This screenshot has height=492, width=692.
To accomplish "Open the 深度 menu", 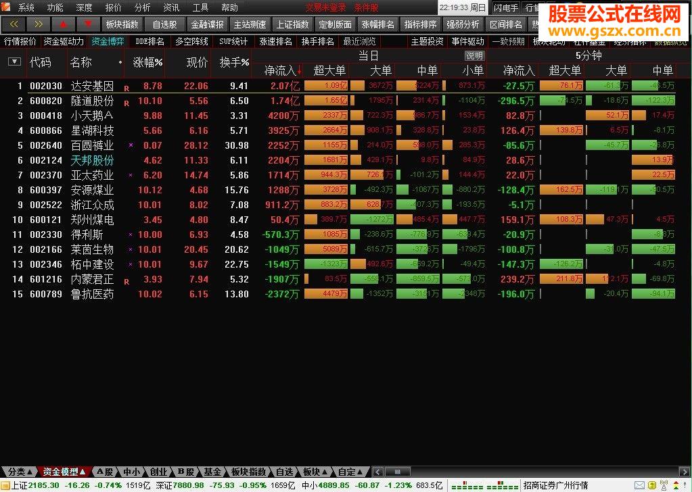I will point(84,7).
